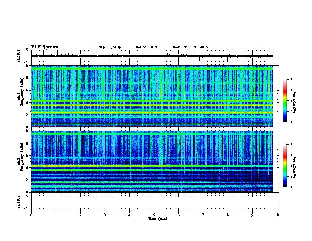
Task: Click the "-7" label on ch.2 color bar
Action: [x=290, y=187]
